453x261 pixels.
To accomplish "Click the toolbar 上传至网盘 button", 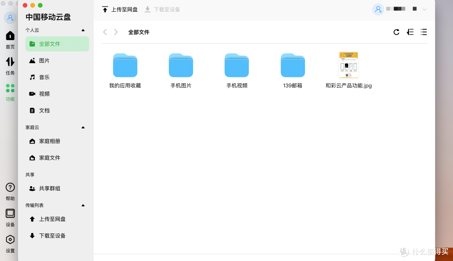I will [120, 10].
